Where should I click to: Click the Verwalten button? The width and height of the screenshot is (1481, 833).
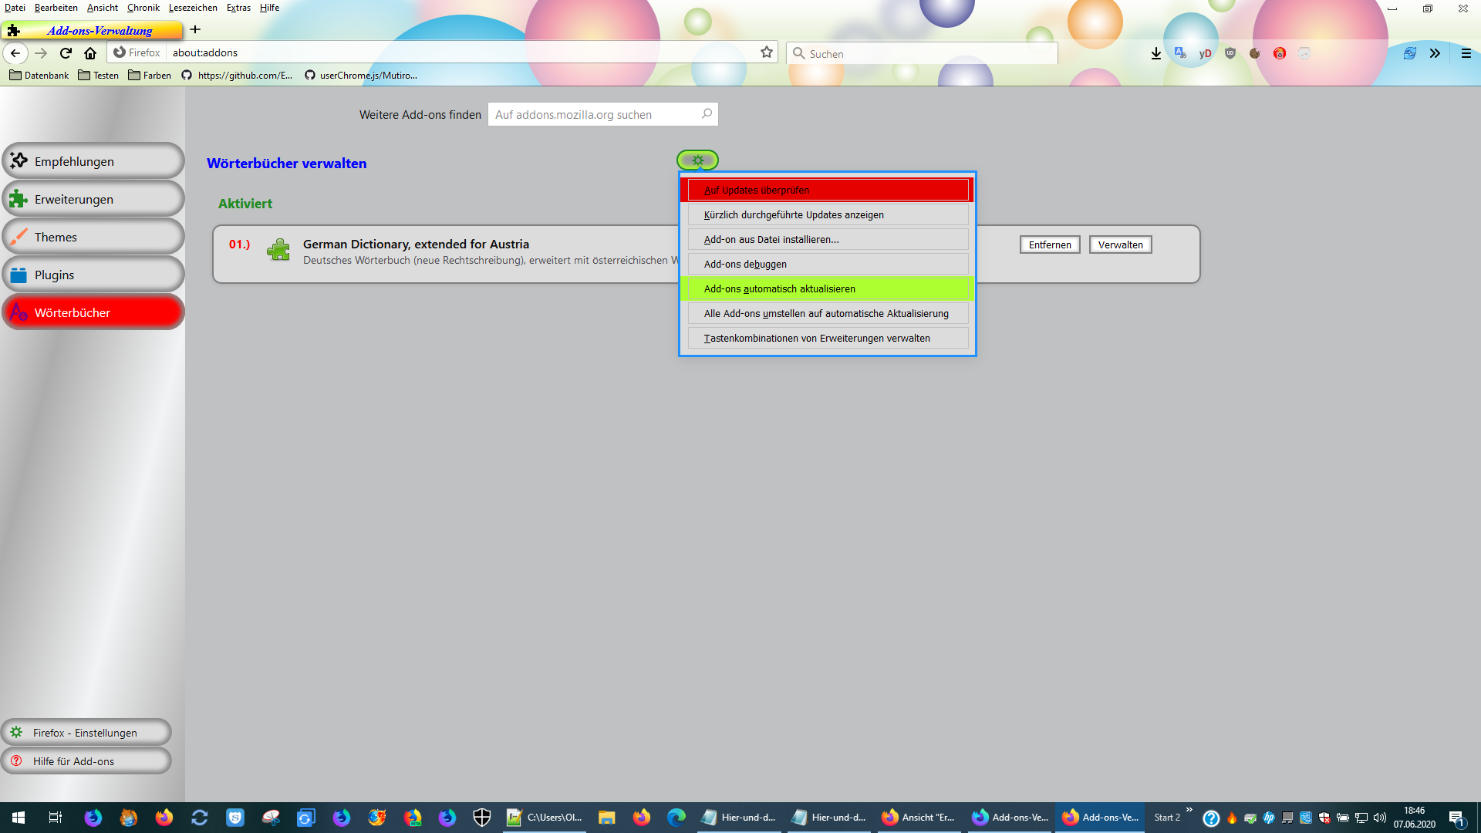[x=1120, y=245]
